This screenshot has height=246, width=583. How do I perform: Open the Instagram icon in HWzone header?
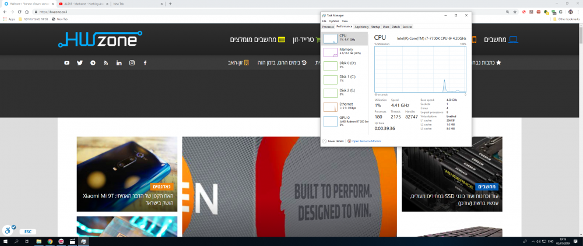tap(132, 63)
